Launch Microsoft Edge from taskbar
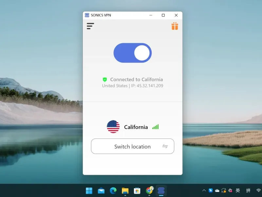262x197 pixels. tap(113, 191)
